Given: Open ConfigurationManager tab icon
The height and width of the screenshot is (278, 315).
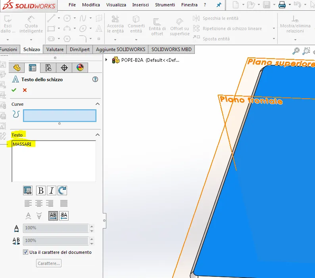Looking at the screenshot, I should coord(48,68).
